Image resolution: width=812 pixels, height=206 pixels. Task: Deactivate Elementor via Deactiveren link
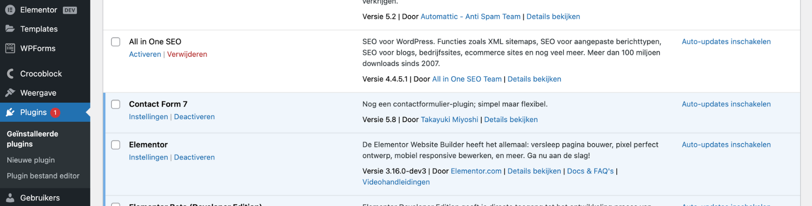(x=194, y=157)
